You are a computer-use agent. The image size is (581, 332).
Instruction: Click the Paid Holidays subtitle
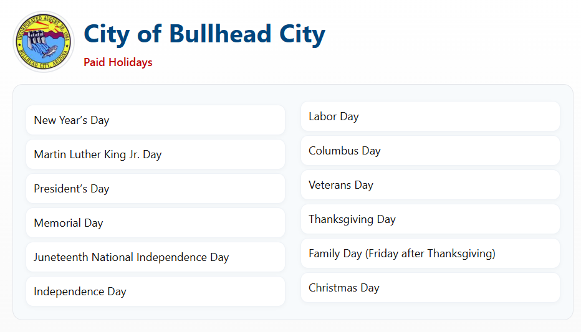(118, 62)
